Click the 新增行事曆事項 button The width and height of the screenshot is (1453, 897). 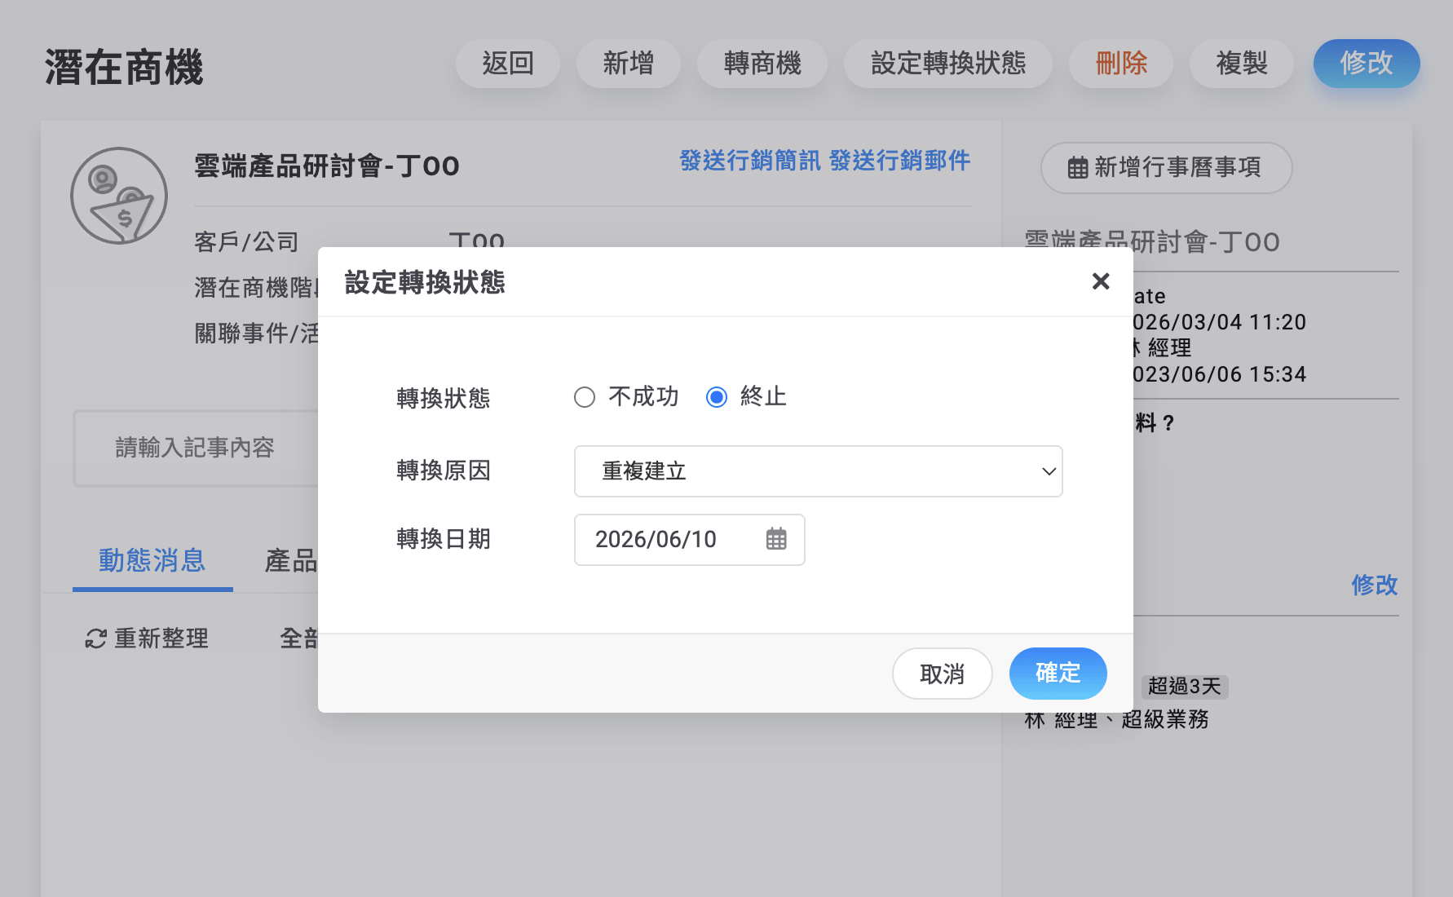click(x=1166, y=168)
